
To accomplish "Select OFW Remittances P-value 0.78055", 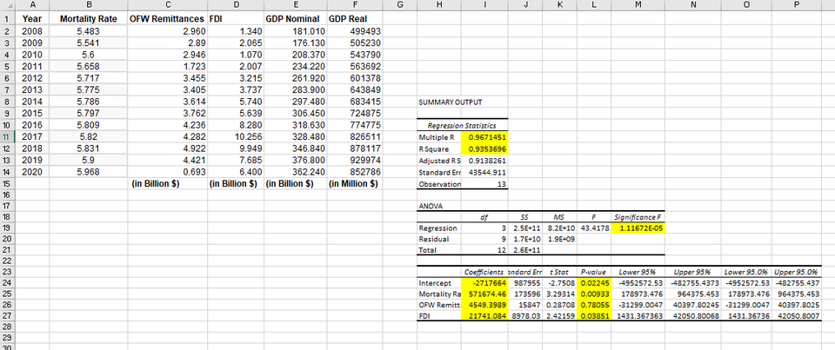I will pyautogui.click(x=594, y=306).
